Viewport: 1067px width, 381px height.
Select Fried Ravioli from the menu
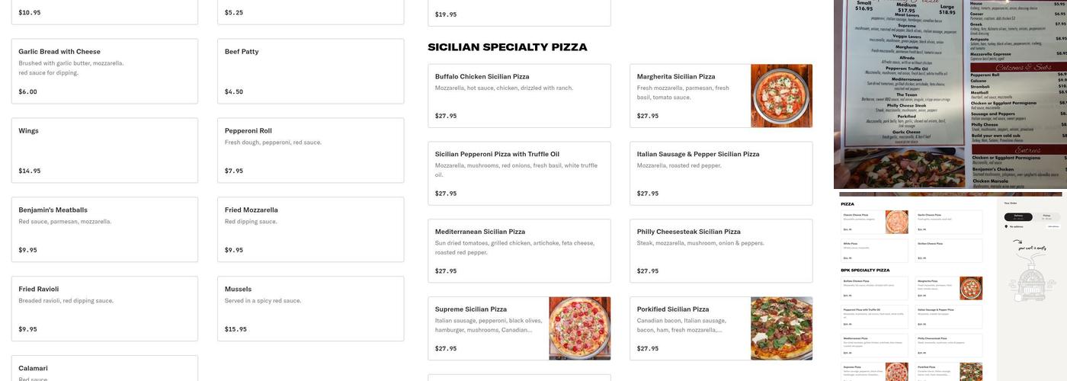pos(104,309)
